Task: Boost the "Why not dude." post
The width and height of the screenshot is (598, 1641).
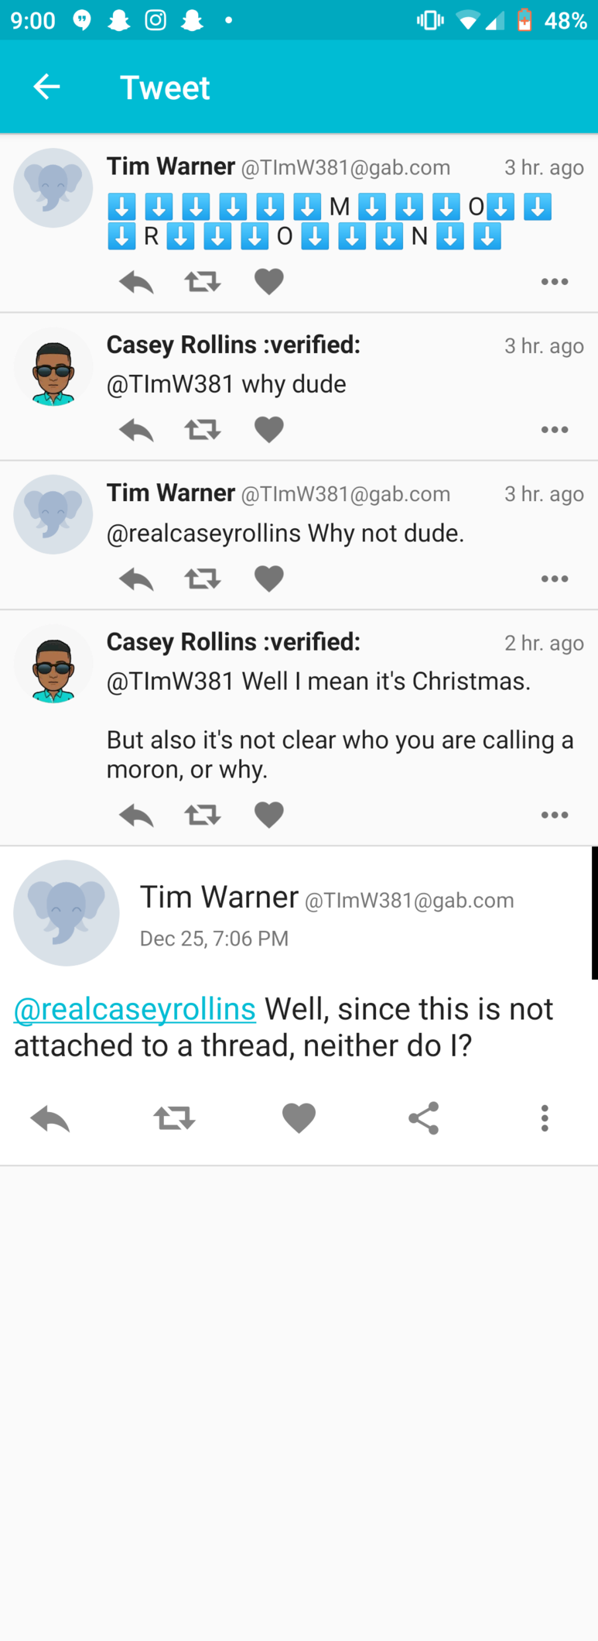Action: [203, 578]
